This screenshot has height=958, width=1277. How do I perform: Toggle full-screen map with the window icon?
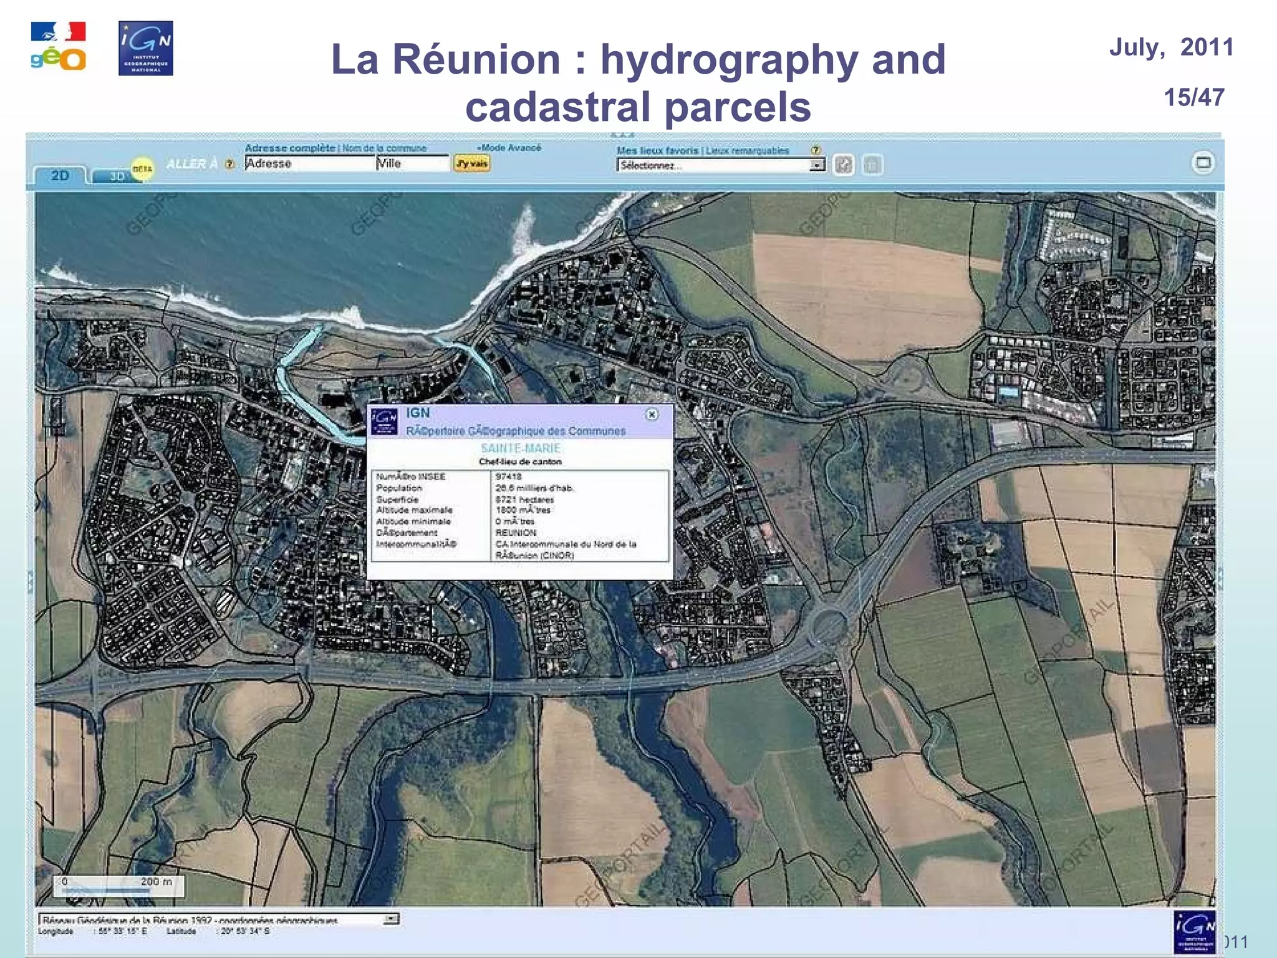[1203, 163]
